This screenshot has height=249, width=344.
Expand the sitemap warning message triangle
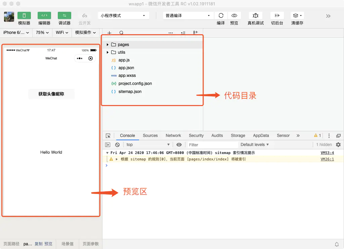(x=117, y=159)
